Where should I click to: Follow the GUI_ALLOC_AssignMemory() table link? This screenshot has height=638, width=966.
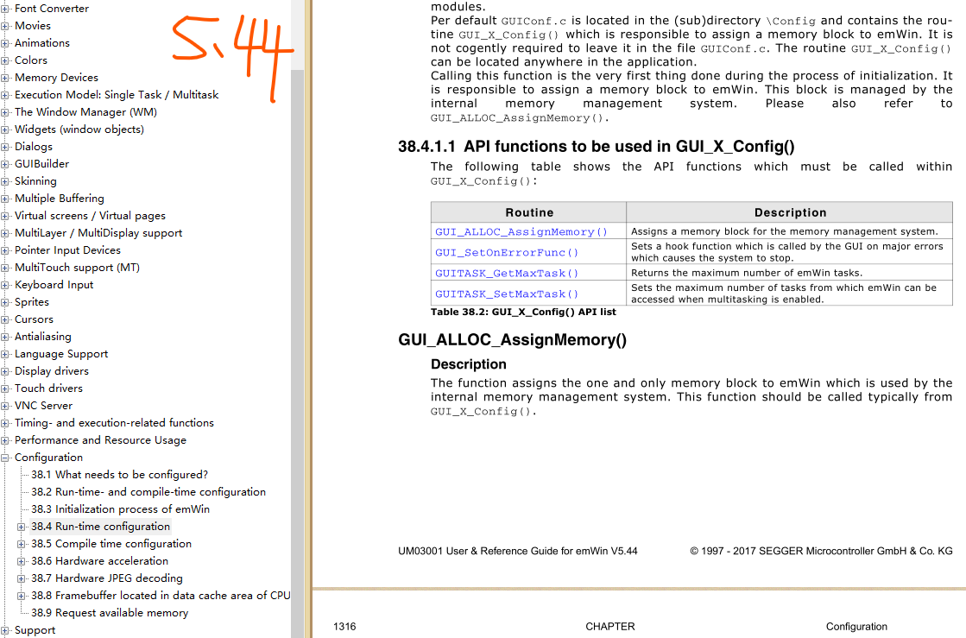[x=521, y=231]
